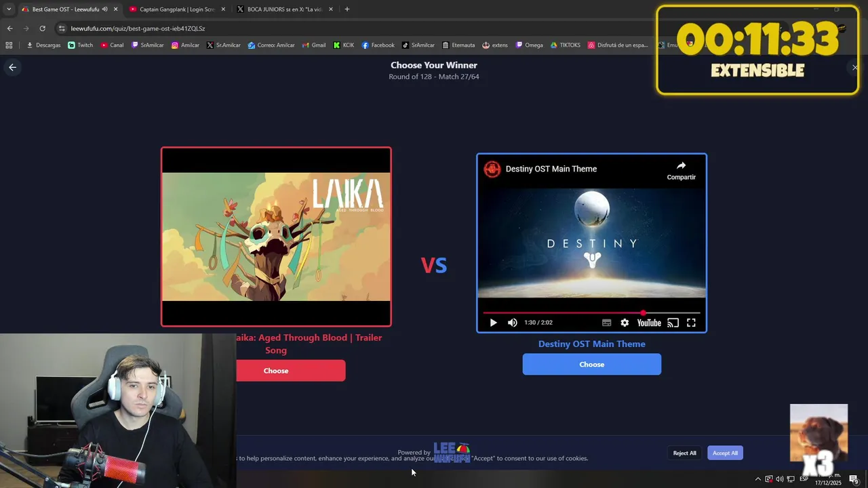Viewport: 868px width, 488px height.
Task: Mute the YouTube player volume
Action: click(x=513, y=323)
